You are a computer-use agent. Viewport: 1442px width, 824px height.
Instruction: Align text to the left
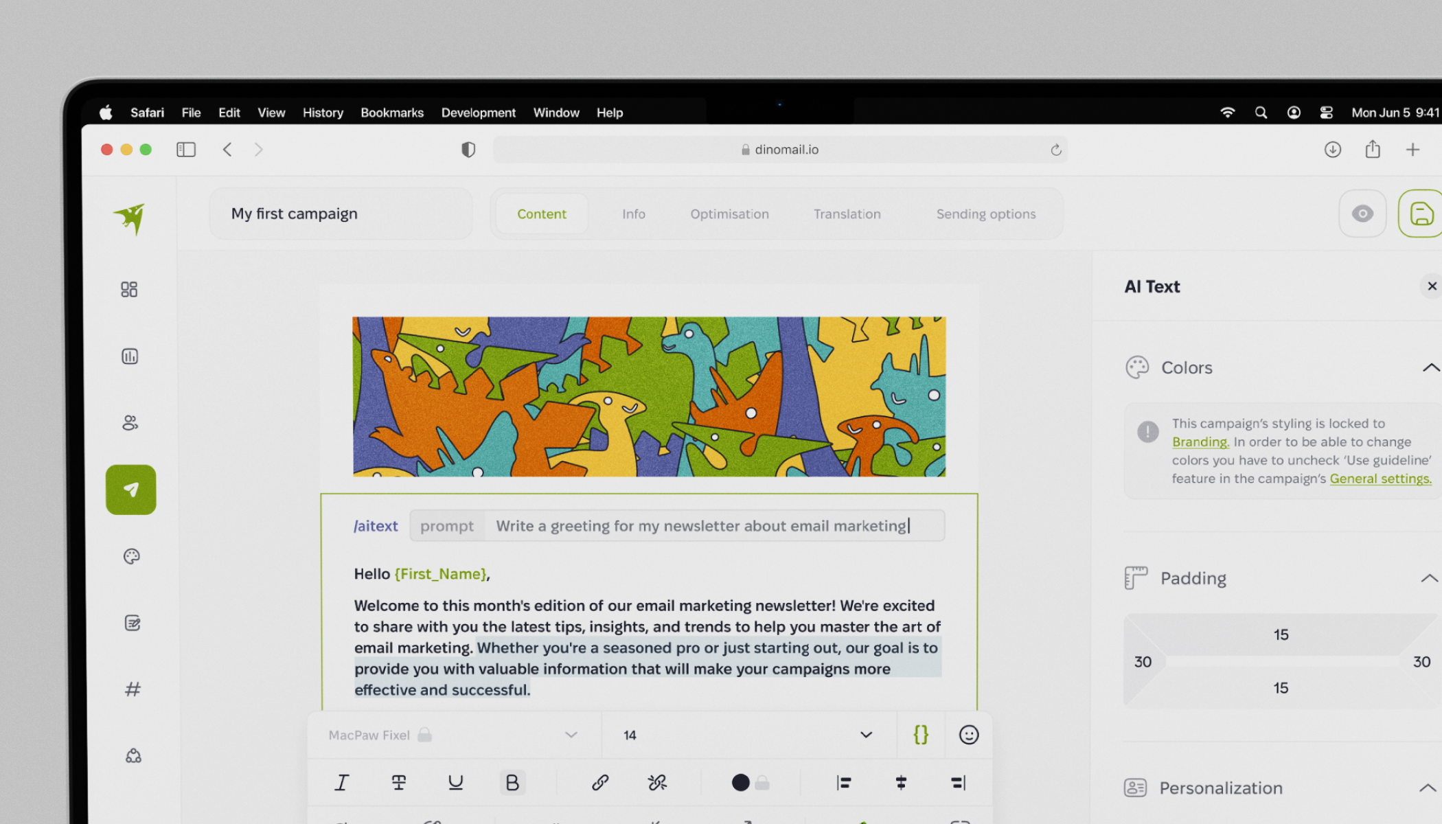pyautogui.click(x=844, y=782)
